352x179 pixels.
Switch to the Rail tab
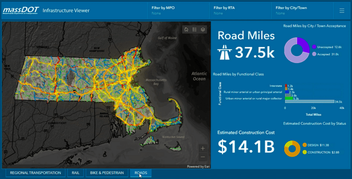[76, 173]
